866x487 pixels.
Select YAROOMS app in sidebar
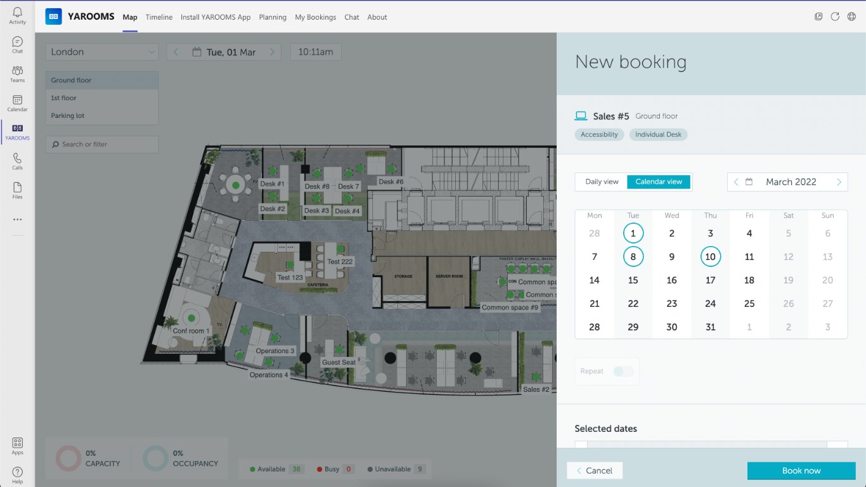(x=17, y=132)
